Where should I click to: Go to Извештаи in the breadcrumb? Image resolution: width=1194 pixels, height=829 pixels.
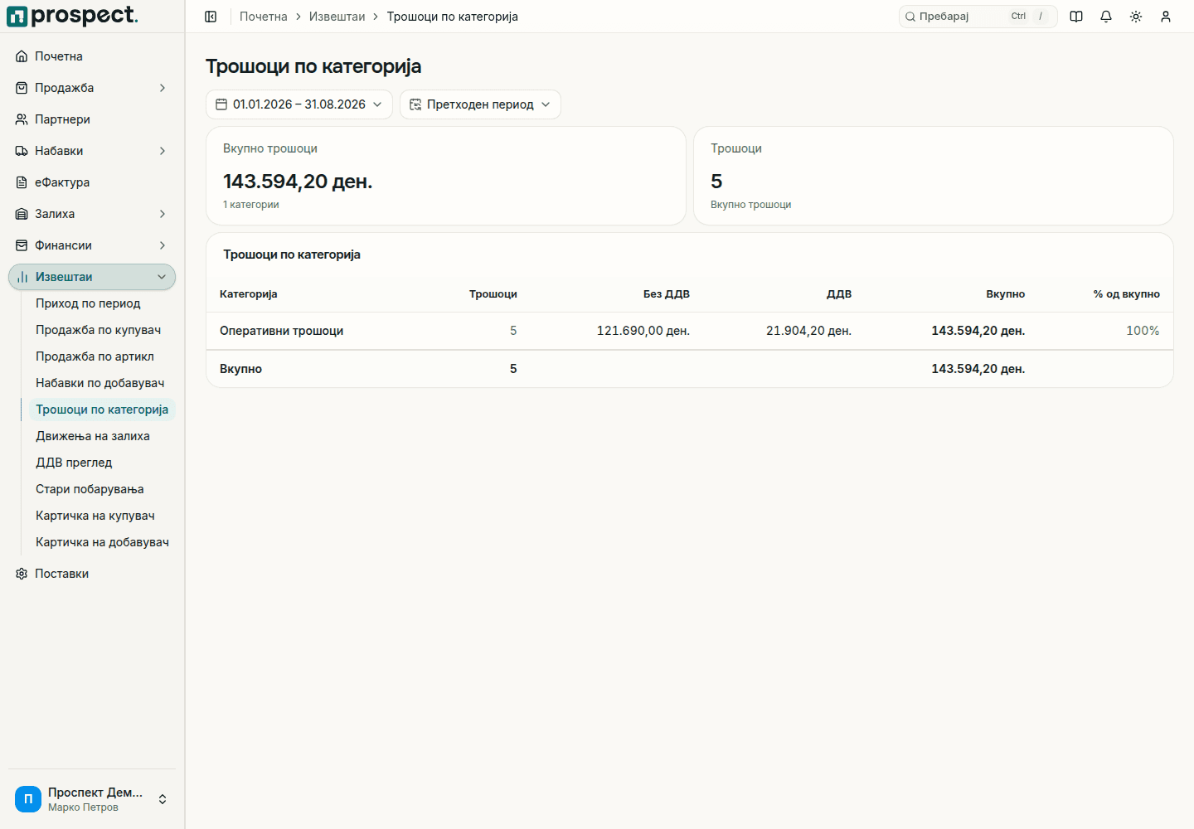coord(337,17)
